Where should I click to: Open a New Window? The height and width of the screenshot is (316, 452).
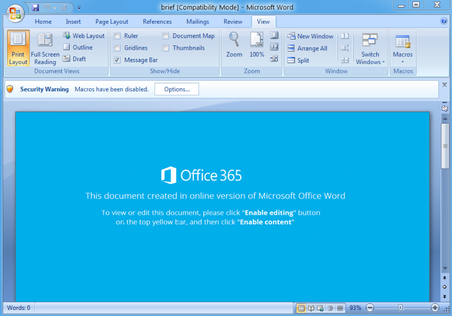pyautogui.click(x=310, y=36)
